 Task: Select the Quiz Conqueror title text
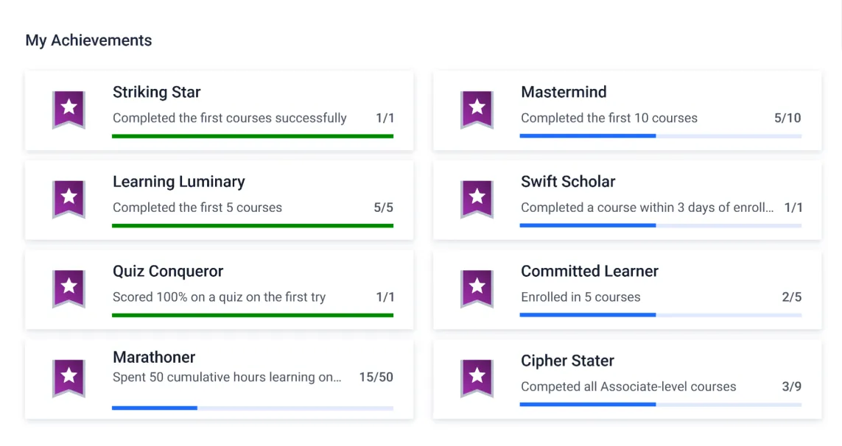168,271
